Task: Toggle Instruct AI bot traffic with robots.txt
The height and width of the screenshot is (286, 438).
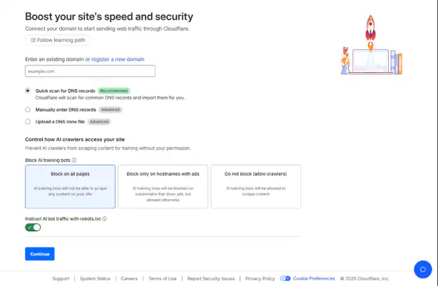Action: tap(33, 227)
